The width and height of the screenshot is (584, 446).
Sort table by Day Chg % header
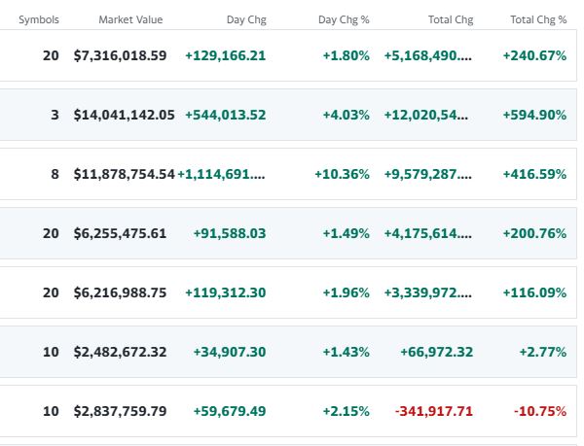344,19
